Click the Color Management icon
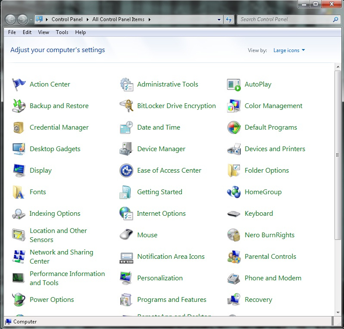This screenshot has width=344, height=329. pyautogui.click(x=234, y=106)
